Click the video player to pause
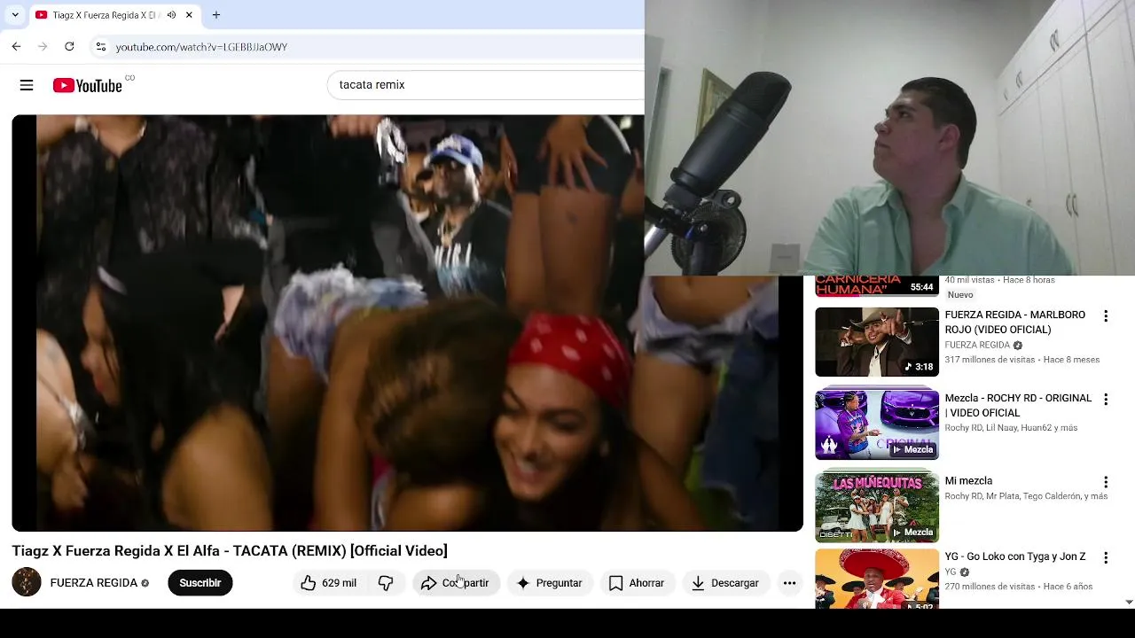This screenshot has width=1135, height=638. [407, 323]
